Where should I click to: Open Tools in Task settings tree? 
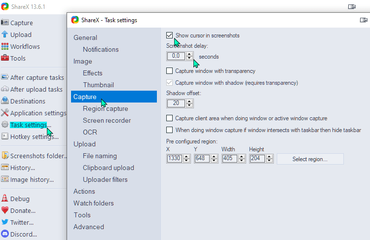pos(82,215)
